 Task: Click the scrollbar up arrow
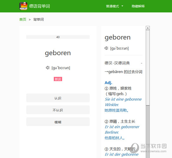148,28
